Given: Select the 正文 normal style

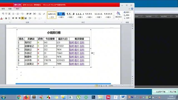Looking at the screenshot, I should pos(52,15).
